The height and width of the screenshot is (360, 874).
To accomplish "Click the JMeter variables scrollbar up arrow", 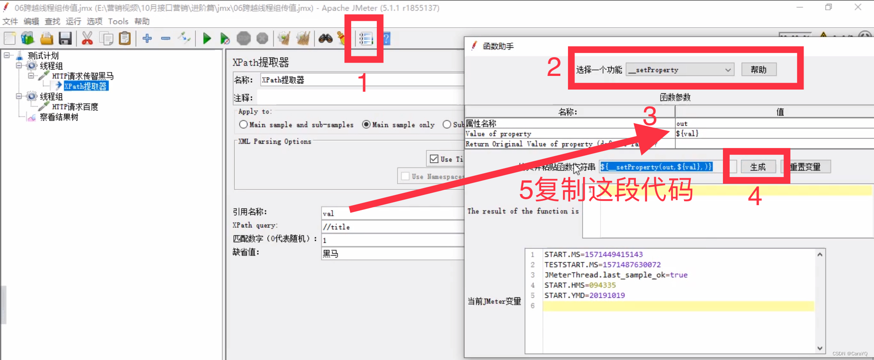I will pos(820,255).
